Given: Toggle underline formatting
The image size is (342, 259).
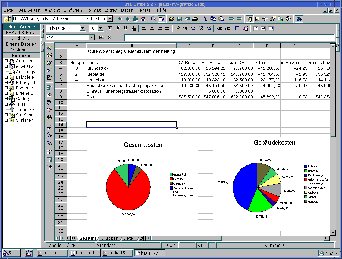Looking at the screenshot, I should 126,28.
